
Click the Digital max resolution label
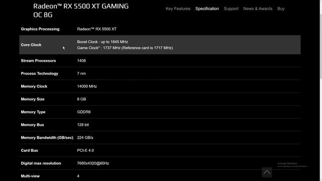[41, 163]
